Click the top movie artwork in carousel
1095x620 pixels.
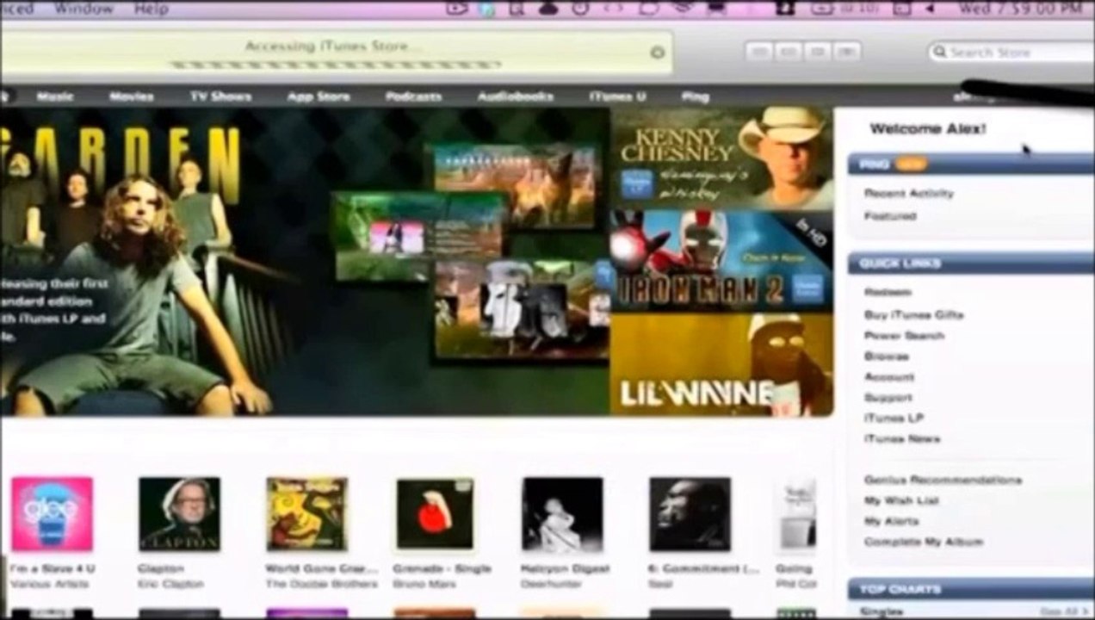515,186
